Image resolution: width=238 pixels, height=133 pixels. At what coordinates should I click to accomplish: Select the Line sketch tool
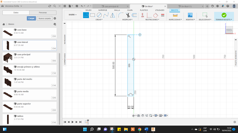[86, 15]
